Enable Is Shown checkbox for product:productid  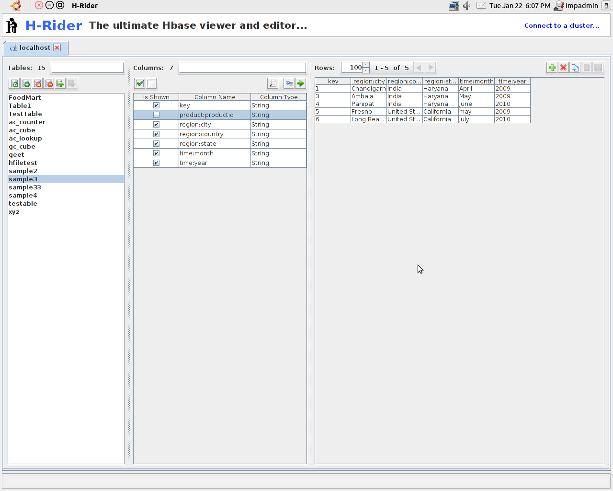156,115
